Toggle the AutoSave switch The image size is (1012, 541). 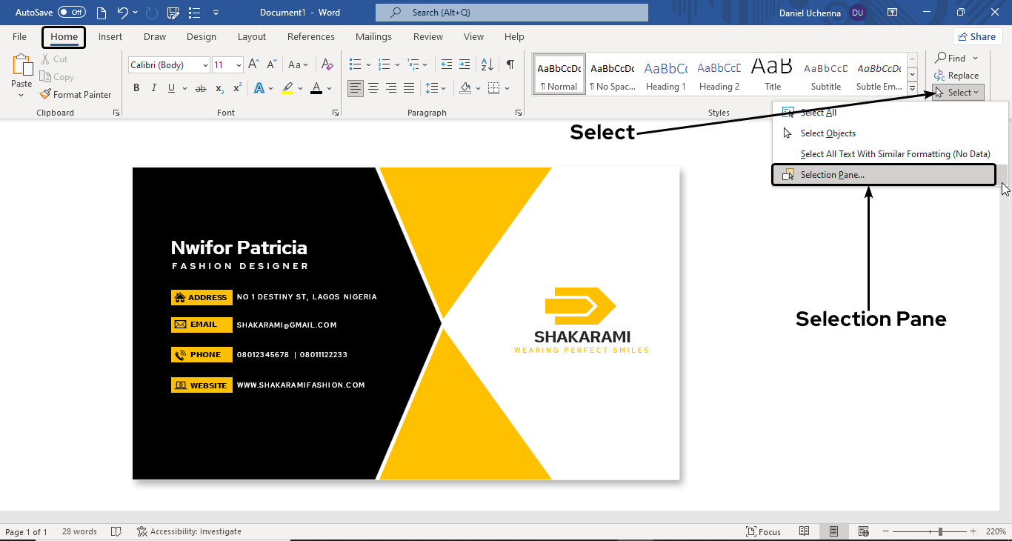pos(72,13)
